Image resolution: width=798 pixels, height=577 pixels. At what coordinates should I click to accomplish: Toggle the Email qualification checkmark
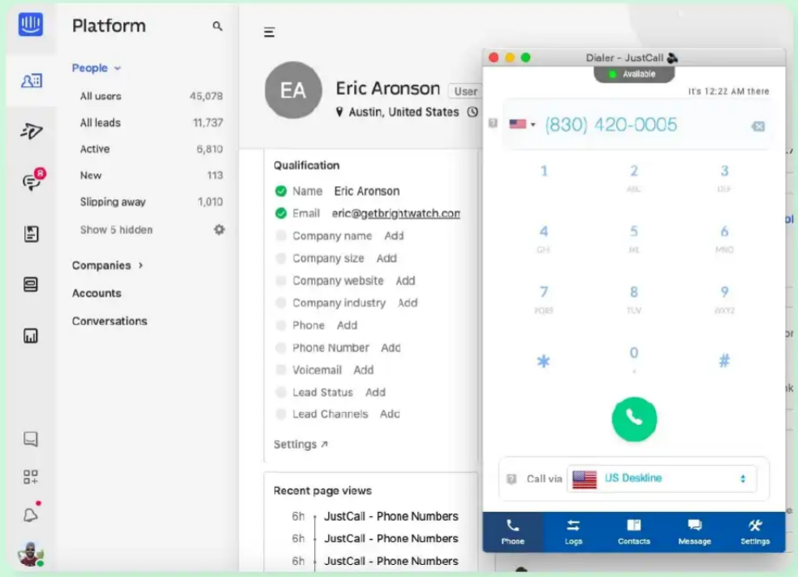click(x=280, y=214)
